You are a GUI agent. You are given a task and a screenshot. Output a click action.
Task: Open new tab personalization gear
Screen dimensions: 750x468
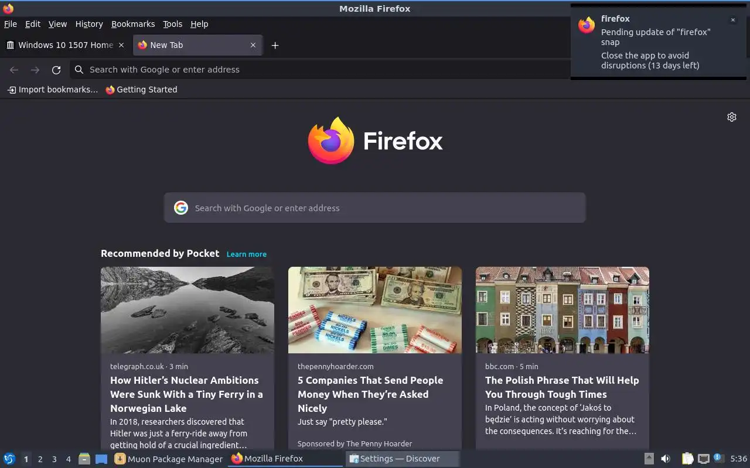point(732,117)
